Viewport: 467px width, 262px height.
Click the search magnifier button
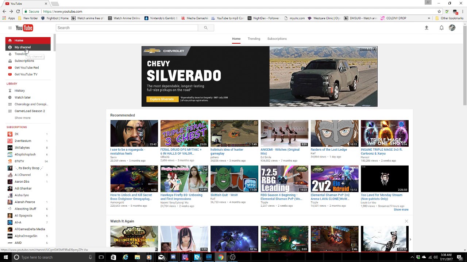click(206, 28)
